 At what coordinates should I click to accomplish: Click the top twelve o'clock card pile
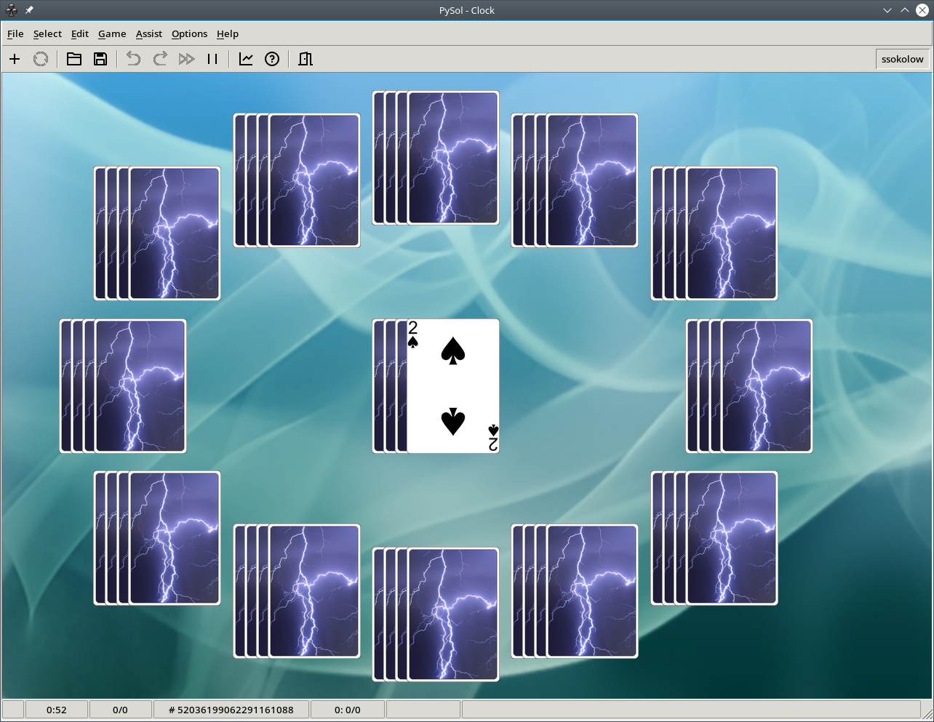(x=452, y=158)
